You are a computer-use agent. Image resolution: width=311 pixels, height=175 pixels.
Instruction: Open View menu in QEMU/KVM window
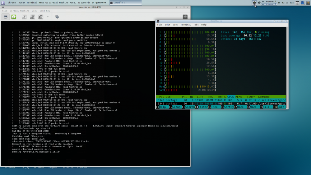(35, 11)
